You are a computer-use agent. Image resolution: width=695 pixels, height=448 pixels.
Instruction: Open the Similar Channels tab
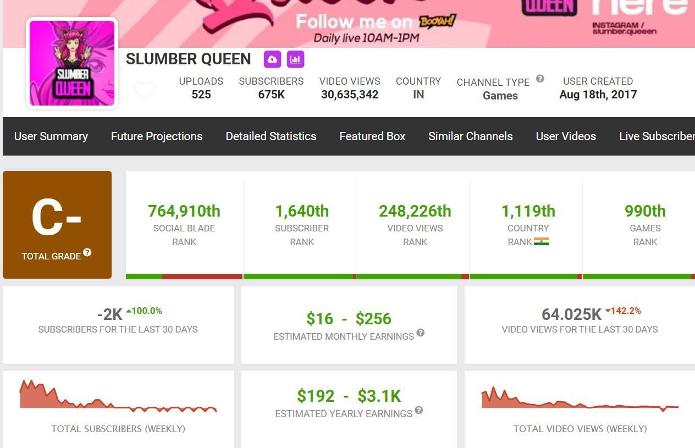470,136
